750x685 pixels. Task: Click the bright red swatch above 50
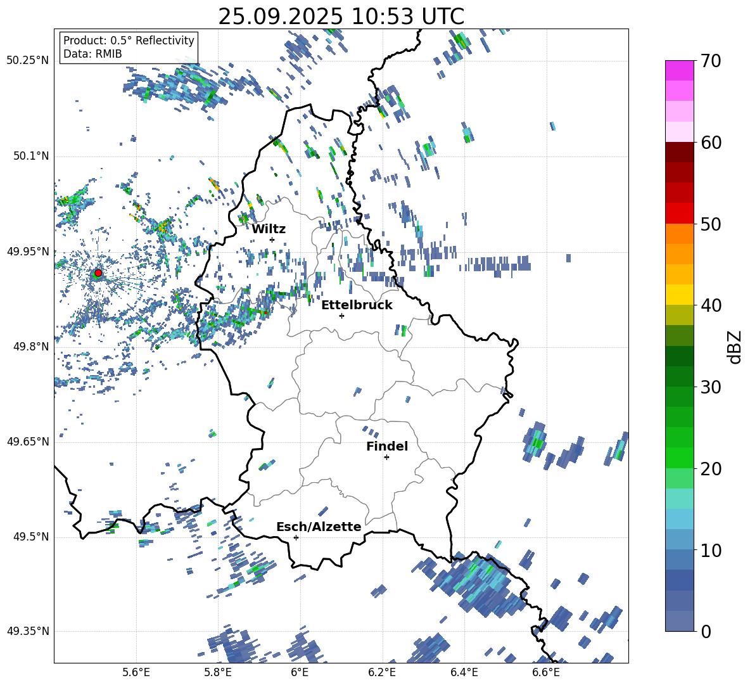click(x=679, y=214)
